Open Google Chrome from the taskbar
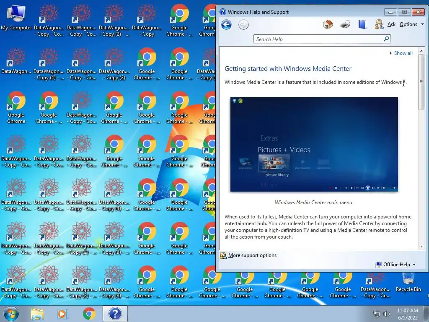The image size is (429, 322). pos(89,314)
